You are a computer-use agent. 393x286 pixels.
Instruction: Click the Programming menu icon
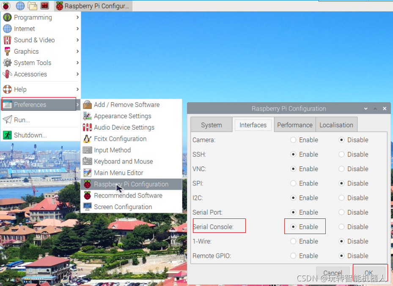click(7, 17)
